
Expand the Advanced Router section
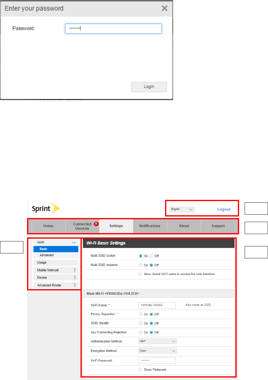[56, 285]
